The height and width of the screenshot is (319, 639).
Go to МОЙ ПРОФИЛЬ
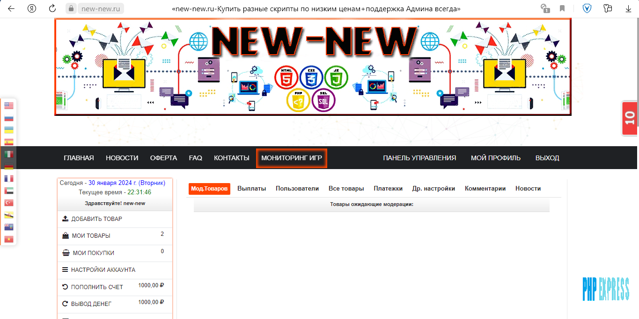pyautogui.click(x=496, y=158)
